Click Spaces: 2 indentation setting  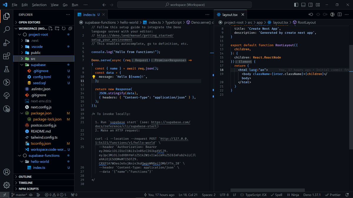coord(209,195)
